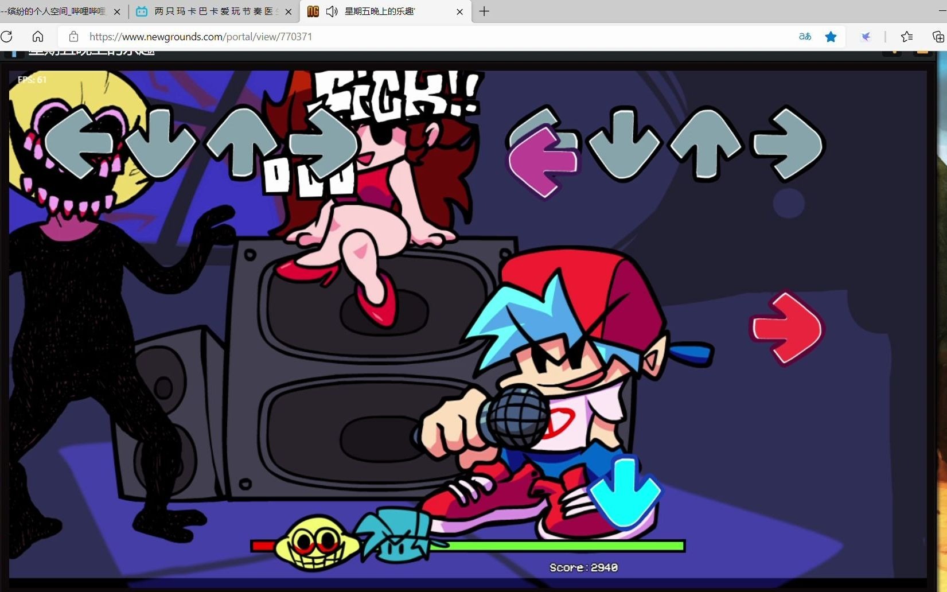Click the player's gray down arrow receptor
The image size is (947, 592).
point(624,144)
